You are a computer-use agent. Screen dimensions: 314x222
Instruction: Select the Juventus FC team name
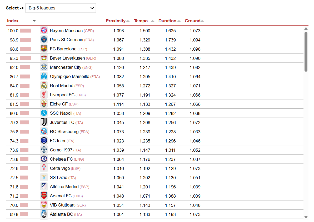coord(62,122)
